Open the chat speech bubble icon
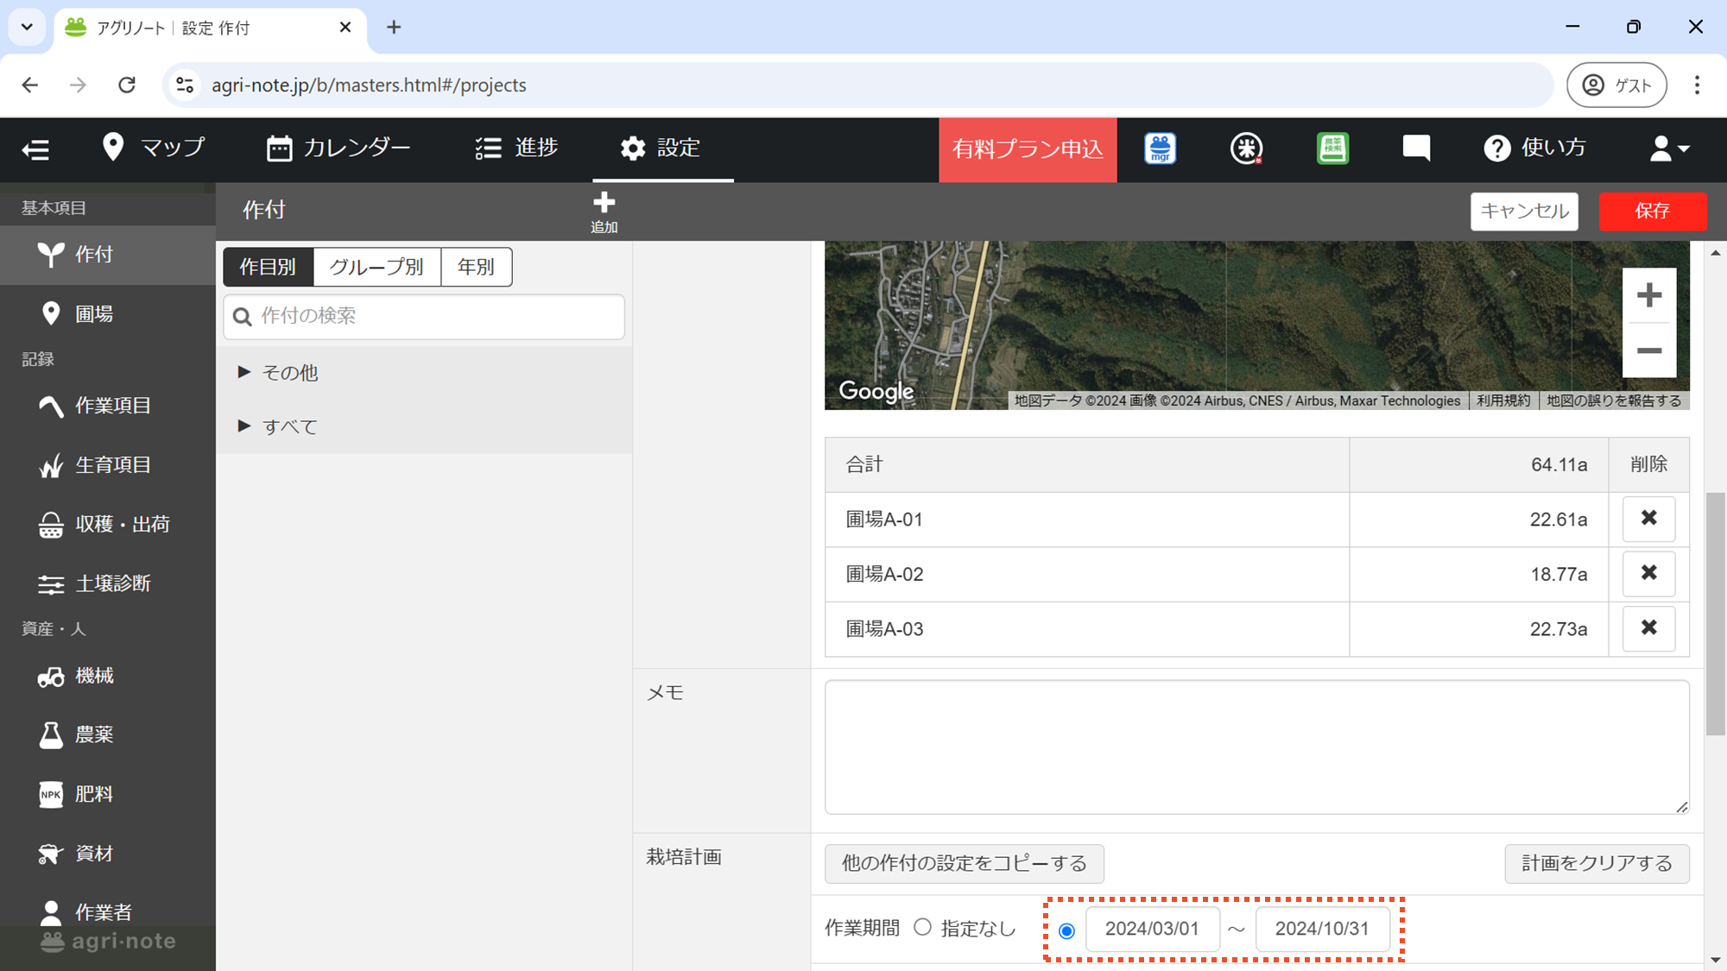This screenshot has width=1727, height=971. pyautogui.click(x=1416, y=148)
